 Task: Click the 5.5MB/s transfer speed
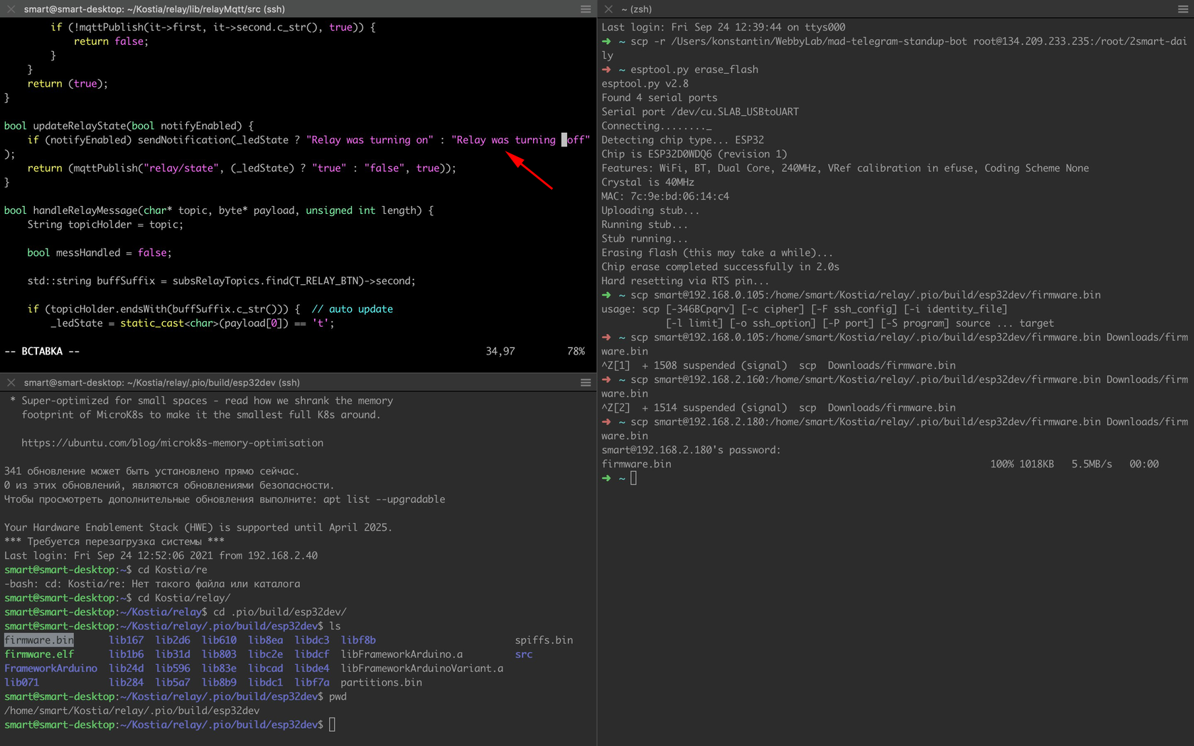coord(1092,464)
